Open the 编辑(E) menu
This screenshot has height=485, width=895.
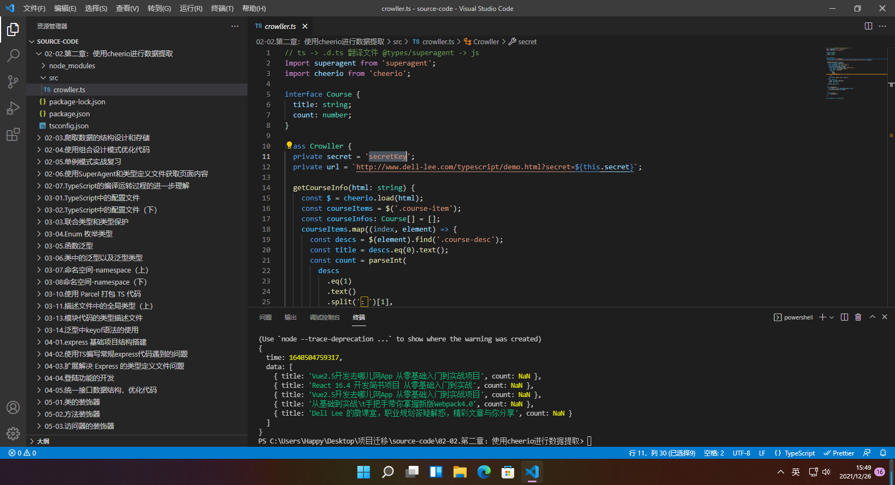pos(65,9)
